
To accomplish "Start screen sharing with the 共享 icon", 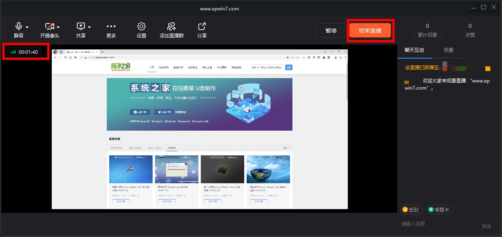I will 80,26.
